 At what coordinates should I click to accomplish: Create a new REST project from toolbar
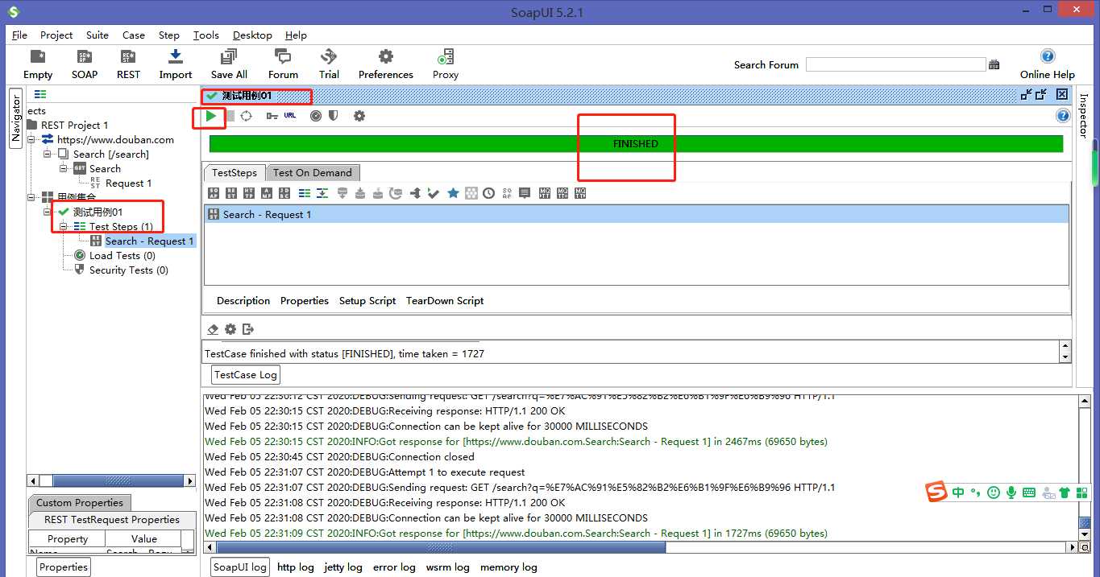pos(128,64)
